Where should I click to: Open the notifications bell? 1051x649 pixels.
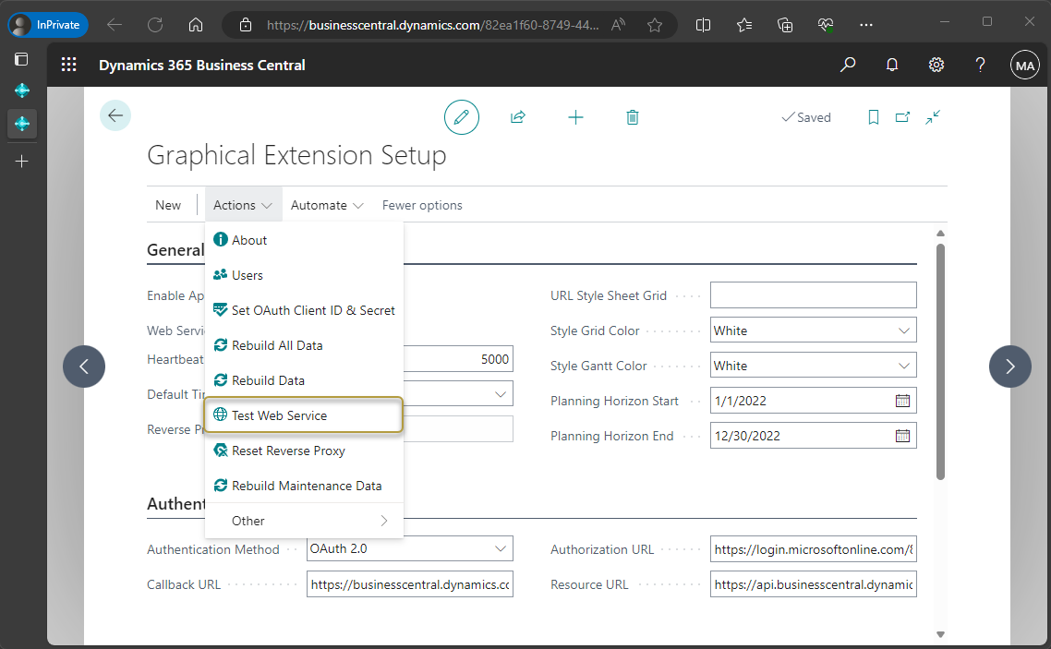892,65
